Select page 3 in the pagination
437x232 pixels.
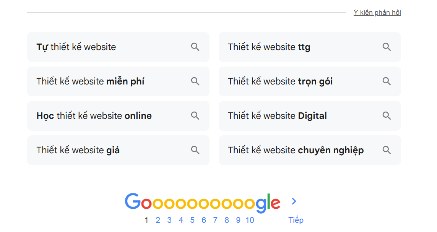tap(169, 220)
